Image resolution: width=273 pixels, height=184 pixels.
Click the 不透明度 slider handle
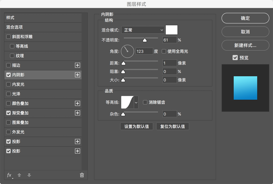pos(145,40)
